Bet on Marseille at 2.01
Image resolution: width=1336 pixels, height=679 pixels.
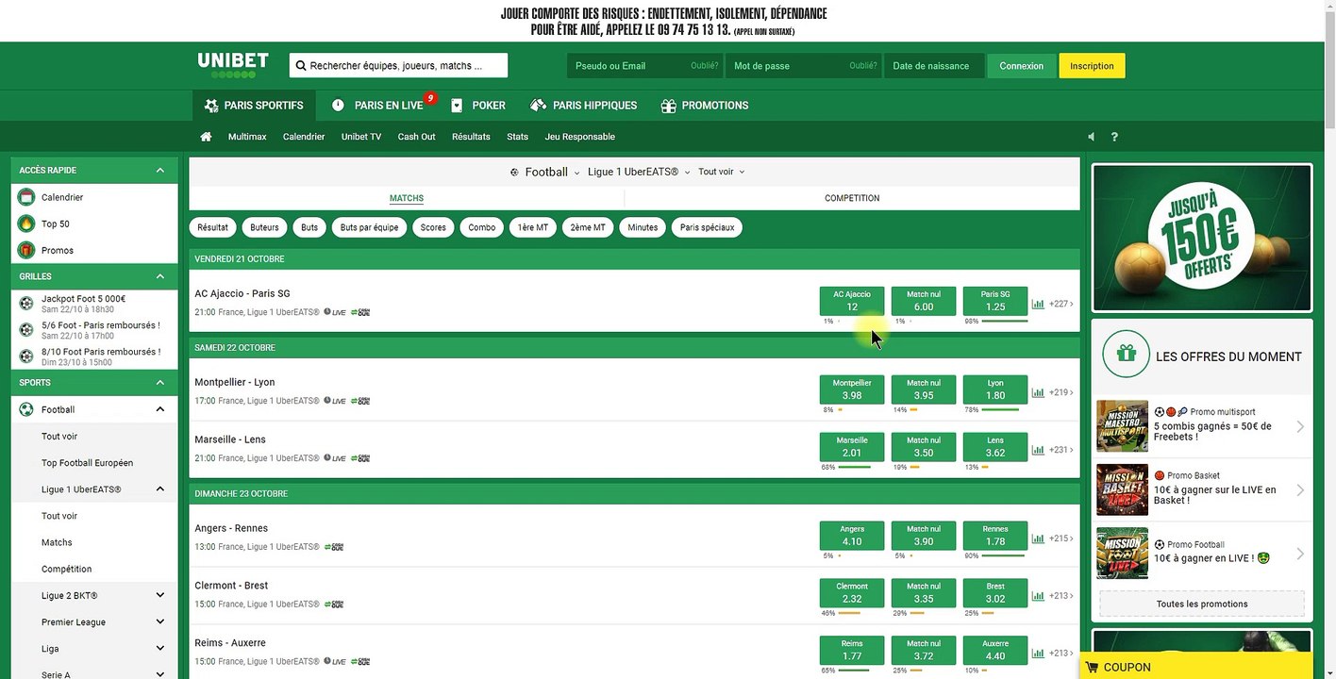pyautogui.click(x=852, y=447)
